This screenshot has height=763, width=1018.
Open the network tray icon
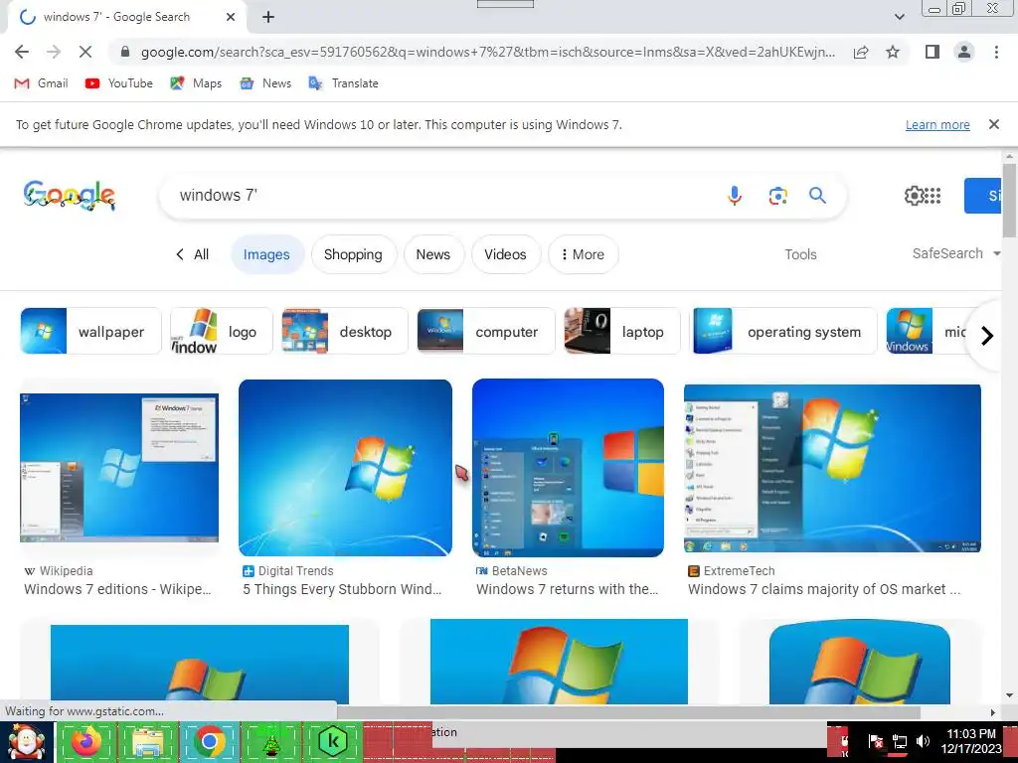click(899, 741)
